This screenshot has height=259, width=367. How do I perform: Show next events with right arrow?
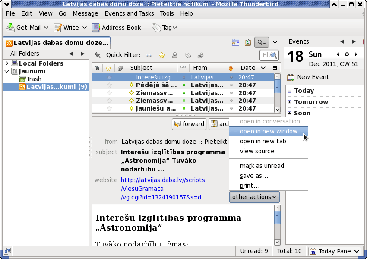pyautogui.click(x=354, y=41)
